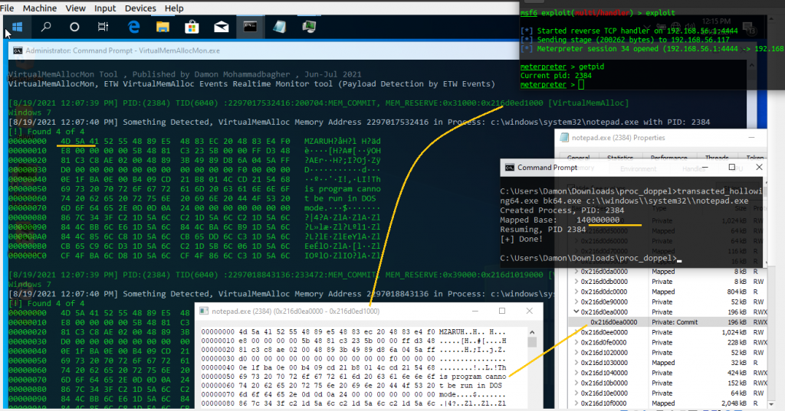The height and width of the screenshot is (411, 785).
Task: Switch to Notepad taskbar icon
Action: [x=279, y=27]
